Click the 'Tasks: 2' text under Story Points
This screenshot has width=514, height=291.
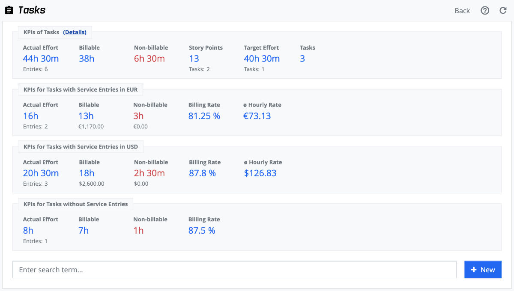199,69
